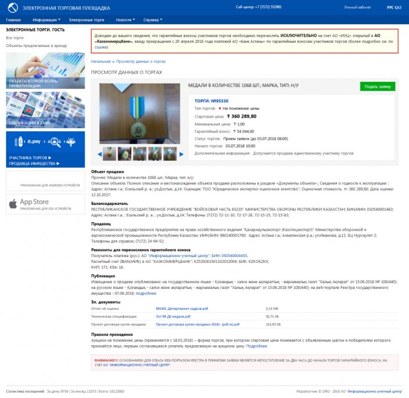409x398 pixels.
Task: Expand the 'Информация' dropdown menu
Action: pyautogui.click(x=46, y=20)
